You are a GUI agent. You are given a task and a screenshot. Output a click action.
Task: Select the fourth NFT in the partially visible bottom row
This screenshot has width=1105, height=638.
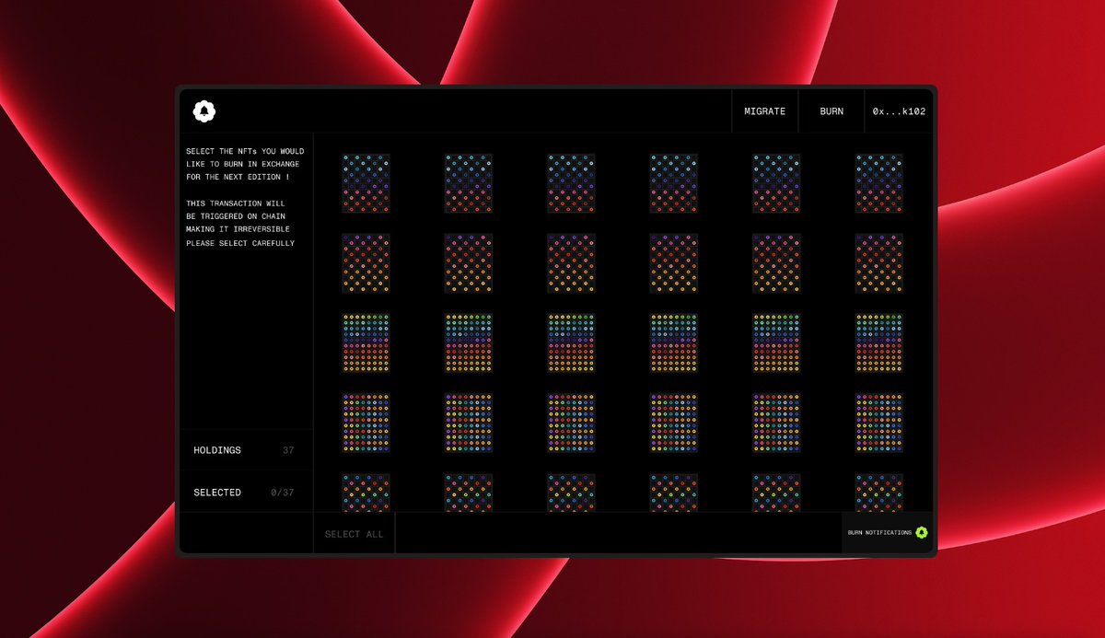(x=673, y=493)
